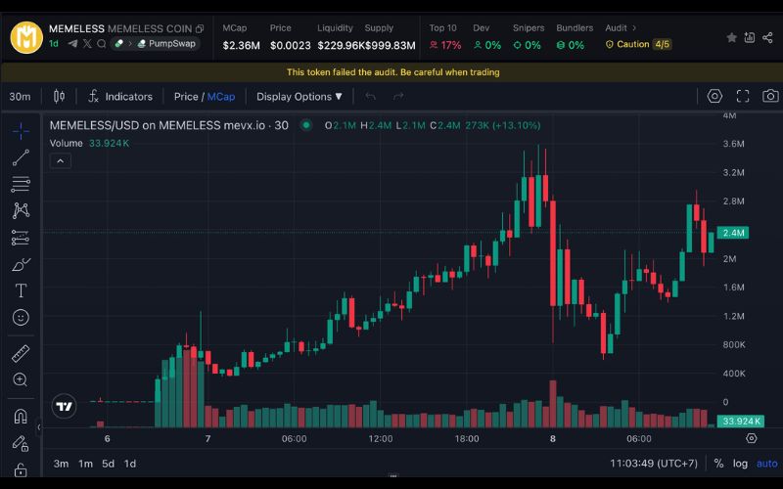Viewport: 783px width, 489px height.
Task: Select the 5d date range
Action: pyautogui.click(x=108, y=464)
